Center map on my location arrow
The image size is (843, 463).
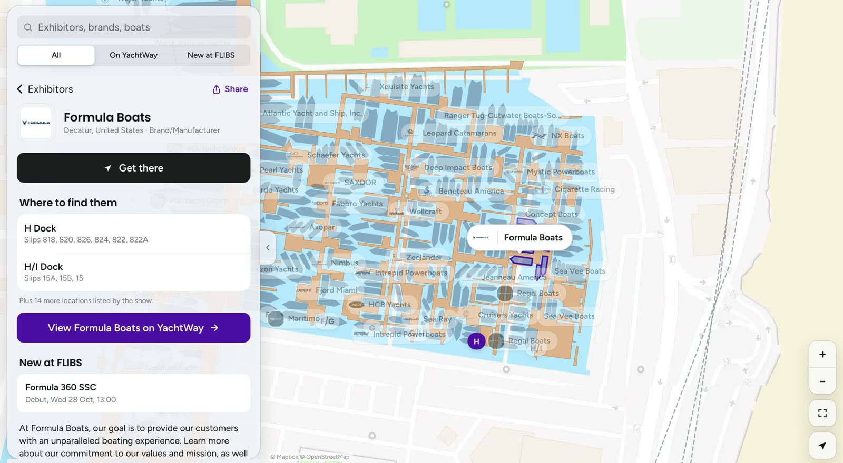point(822,446)
